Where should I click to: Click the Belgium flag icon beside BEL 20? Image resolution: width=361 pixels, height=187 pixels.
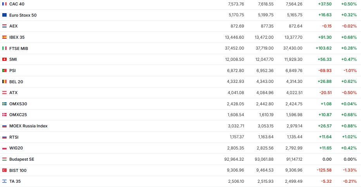(4, 82)
